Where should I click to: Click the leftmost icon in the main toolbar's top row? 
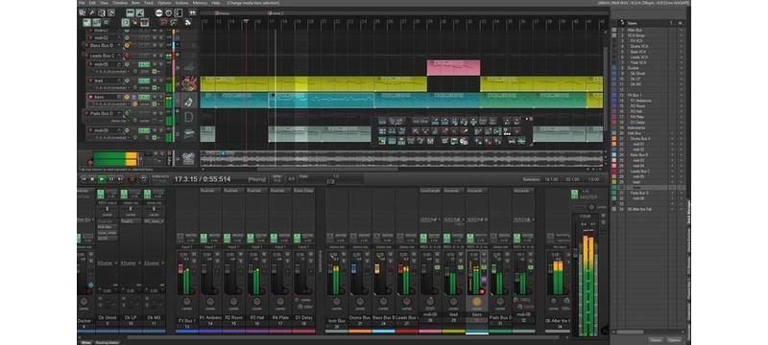82,12
